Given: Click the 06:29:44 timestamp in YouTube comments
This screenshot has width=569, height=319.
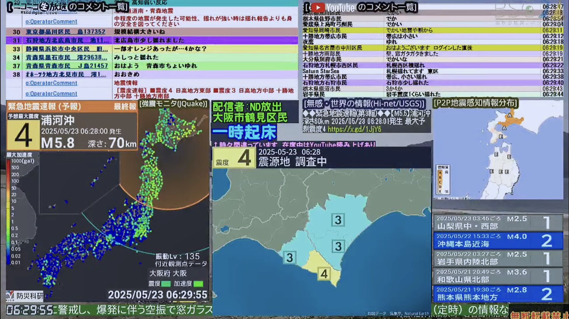Looking at the screenshot, I should tap(553, 94).
